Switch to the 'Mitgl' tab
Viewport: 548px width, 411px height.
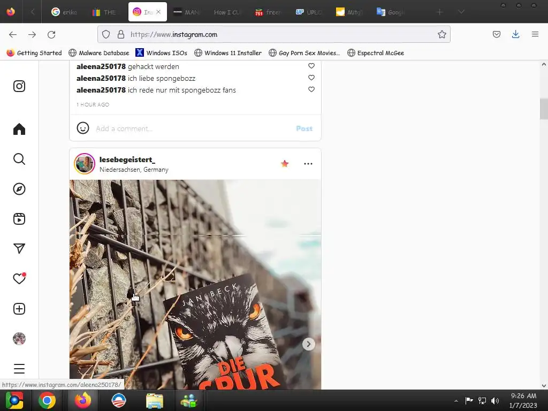coord(350,12)
